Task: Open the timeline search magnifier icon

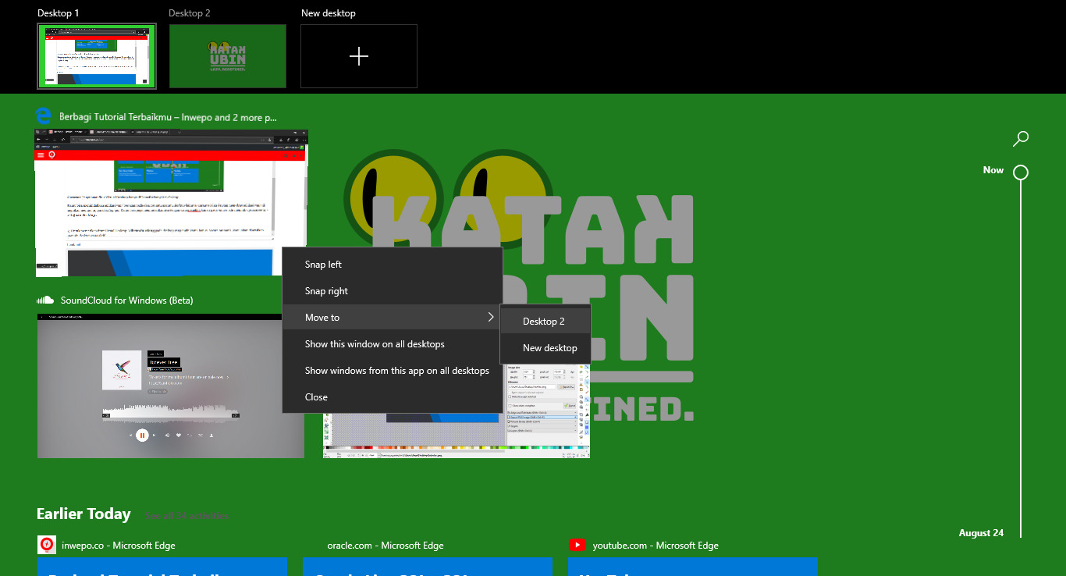Action: click(1020, 139)
